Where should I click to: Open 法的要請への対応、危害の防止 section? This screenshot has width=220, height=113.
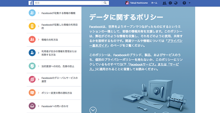(x=58, y=66)
